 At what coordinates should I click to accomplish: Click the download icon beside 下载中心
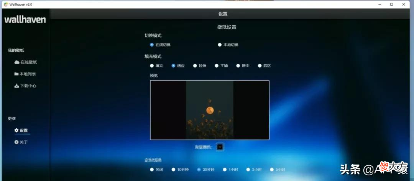(x=16, y=86)
